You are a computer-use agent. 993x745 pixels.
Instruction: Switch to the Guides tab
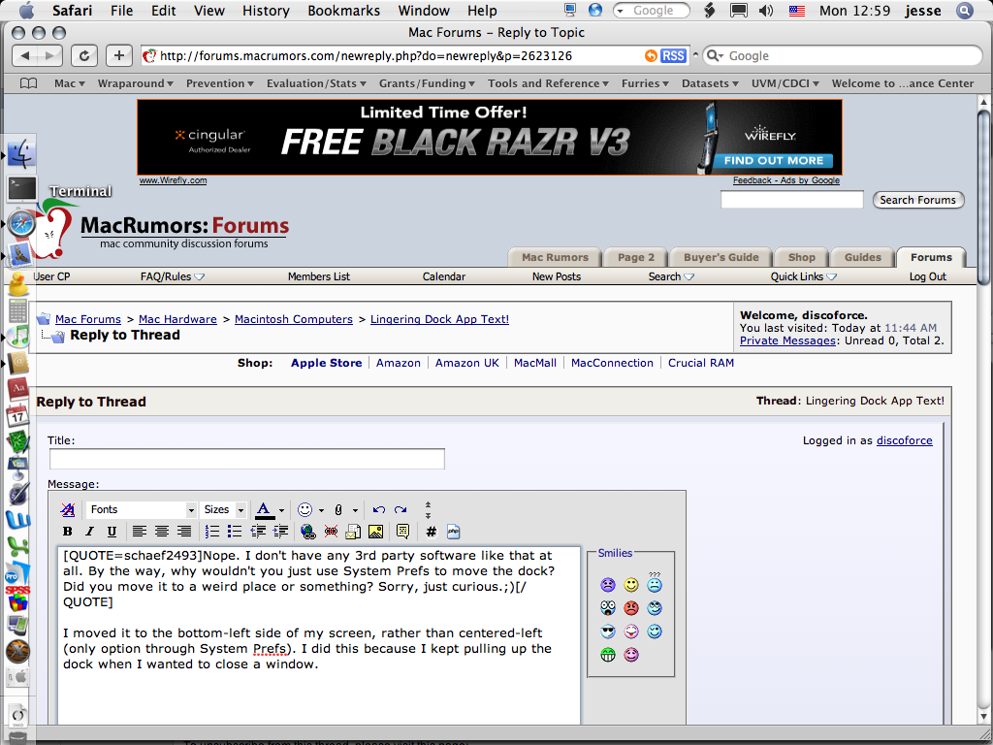pos(862,257)
